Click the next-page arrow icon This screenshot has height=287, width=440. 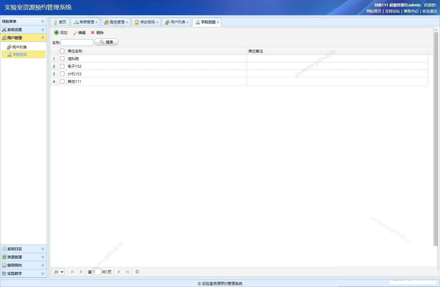pyautogui.click(x=119, y=272)
